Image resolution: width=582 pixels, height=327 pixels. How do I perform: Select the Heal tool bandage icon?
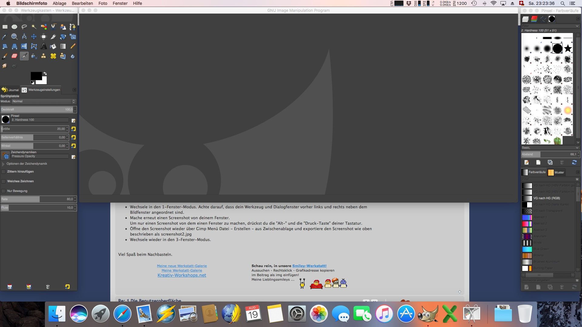pos(53,56)
